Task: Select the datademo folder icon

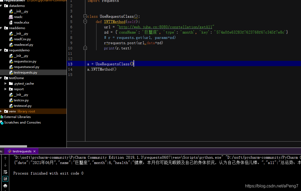Action: pyautogui.click(x=6, y=6)
